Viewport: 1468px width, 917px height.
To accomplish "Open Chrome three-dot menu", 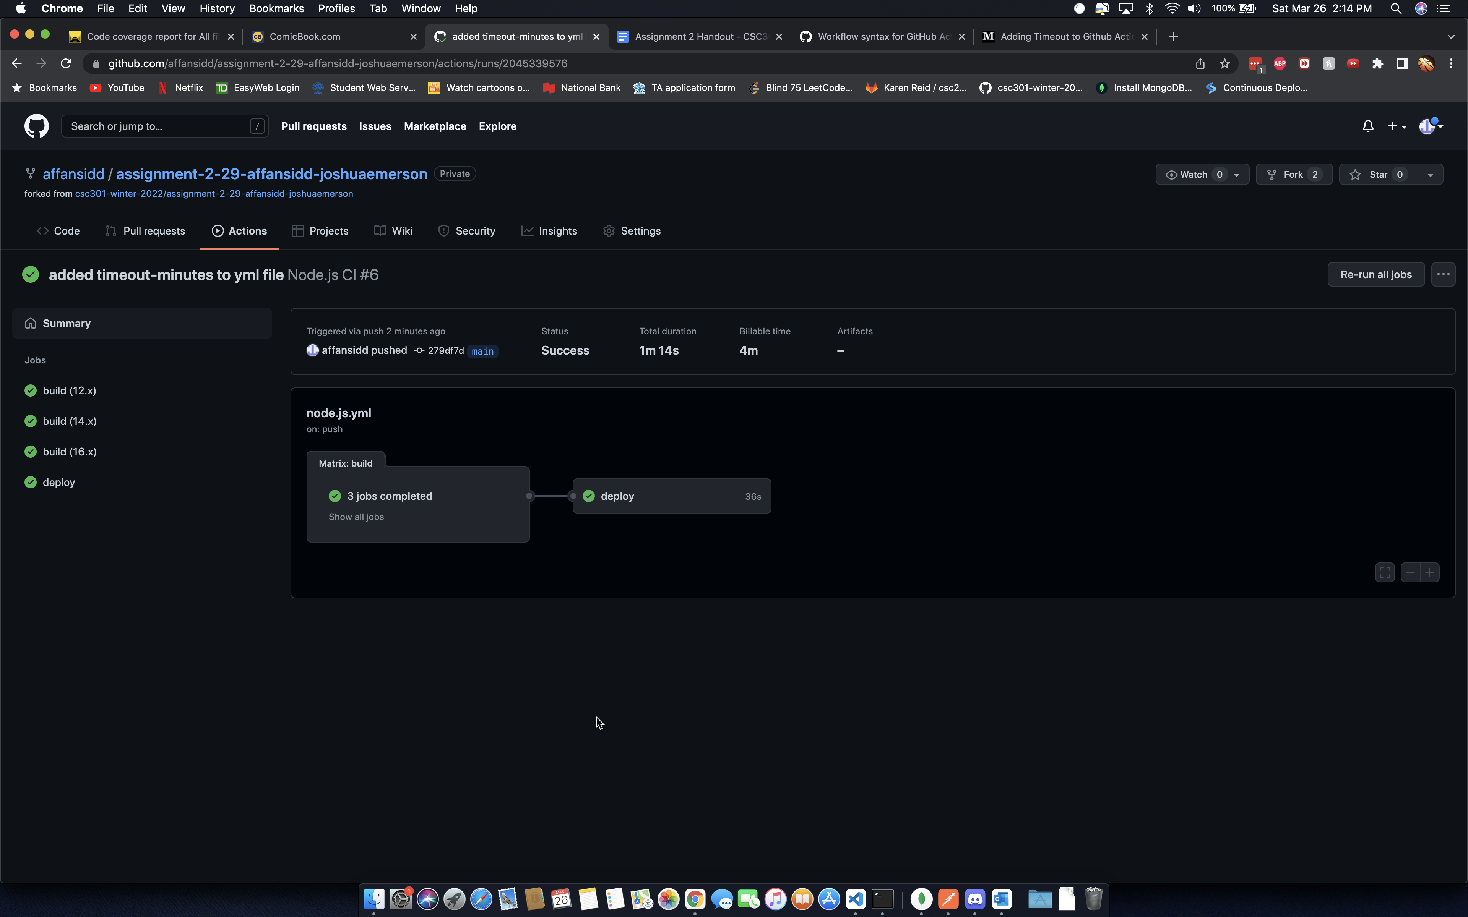I will 1450,63.
